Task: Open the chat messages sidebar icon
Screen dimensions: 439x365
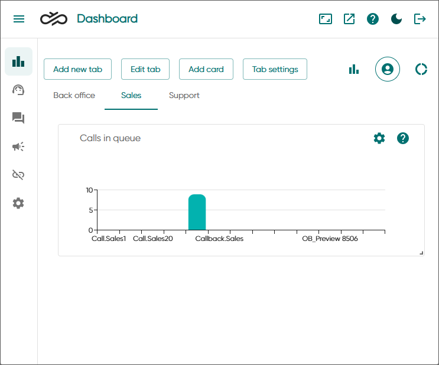Action: tap(18, 118)
